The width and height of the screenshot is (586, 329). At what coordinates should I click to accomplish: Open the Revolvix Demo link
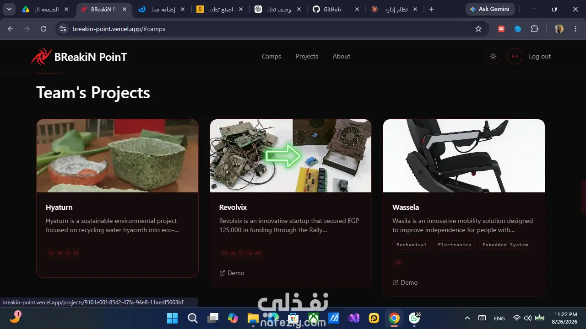click(232, 273)
